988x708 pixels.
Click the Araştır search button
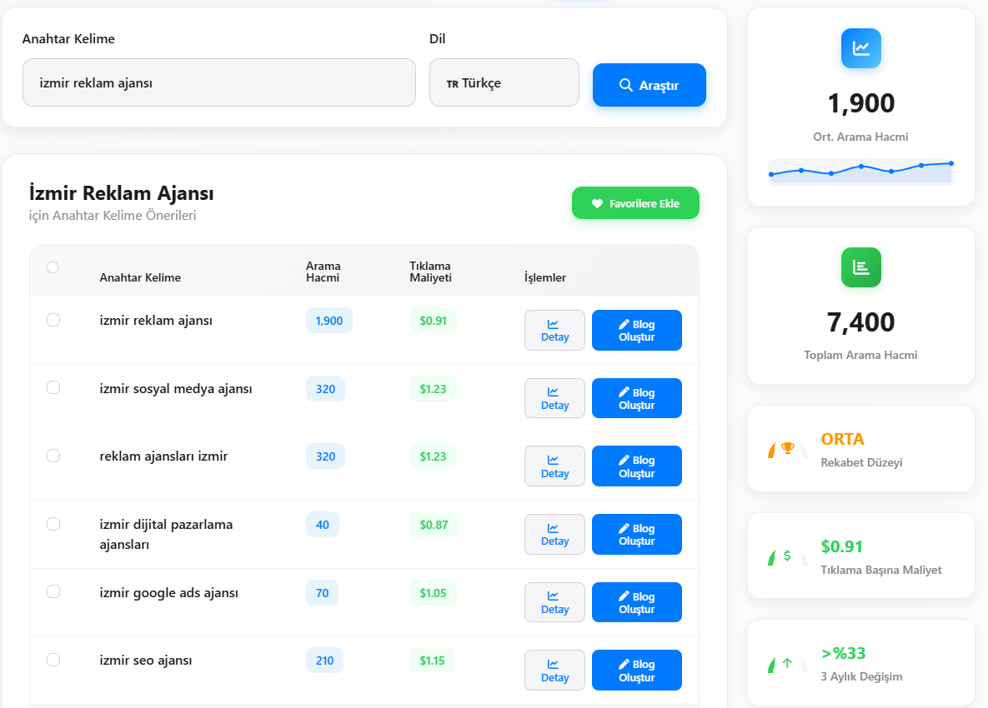[649, 85]
